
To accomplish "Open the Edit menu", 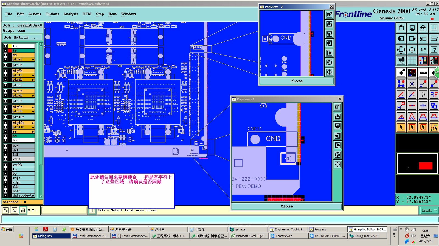I will point(20,14).
